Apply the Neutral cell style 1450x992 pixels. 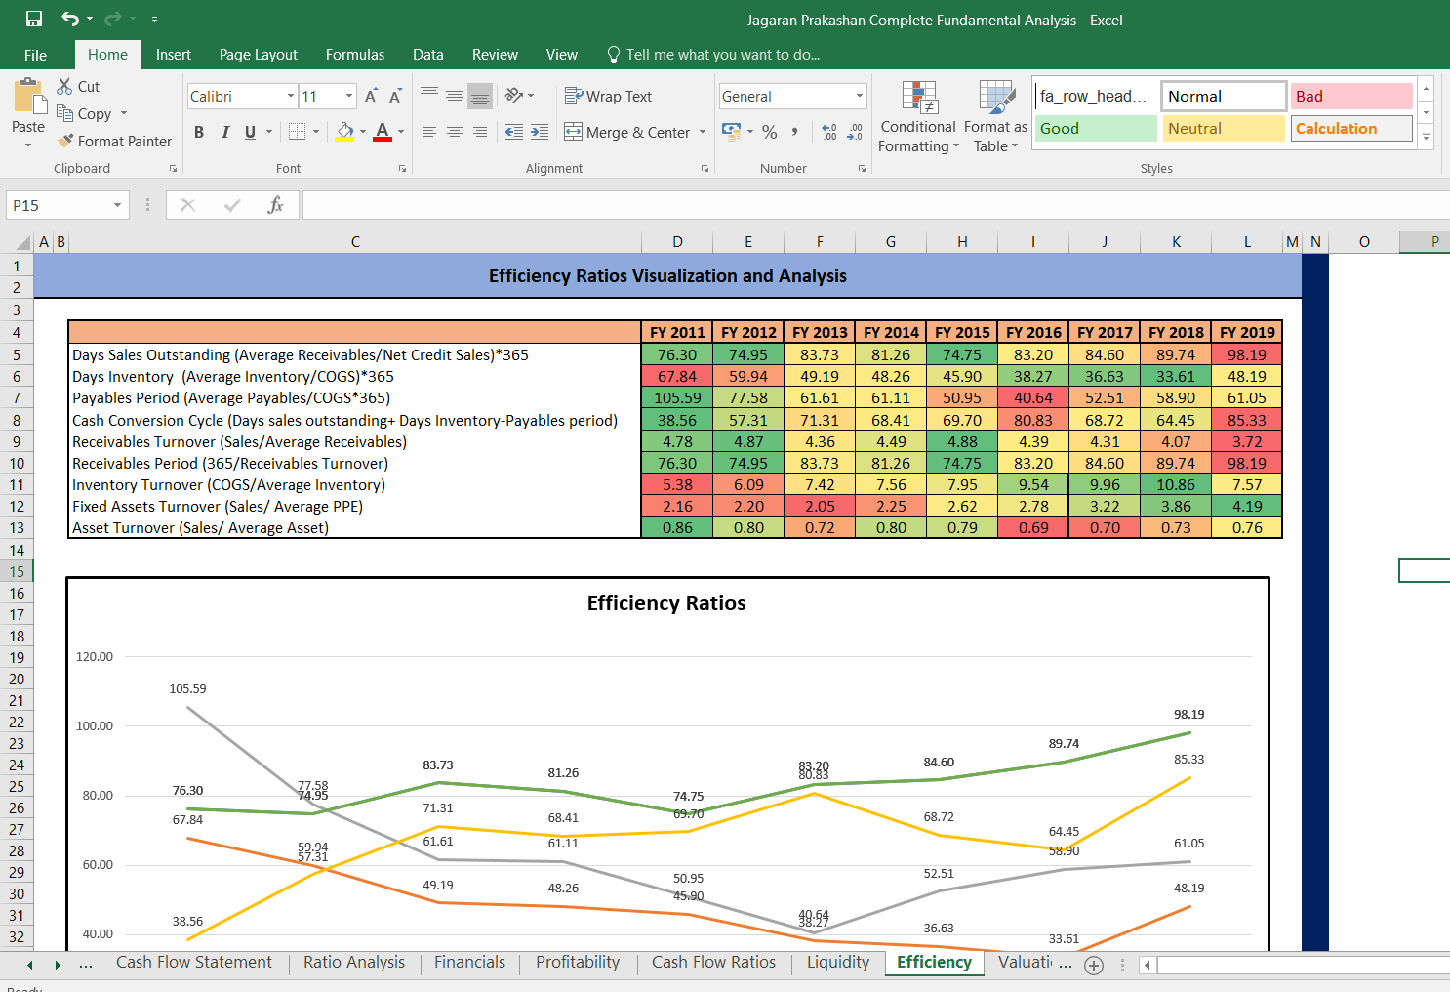coord(1224,128)
